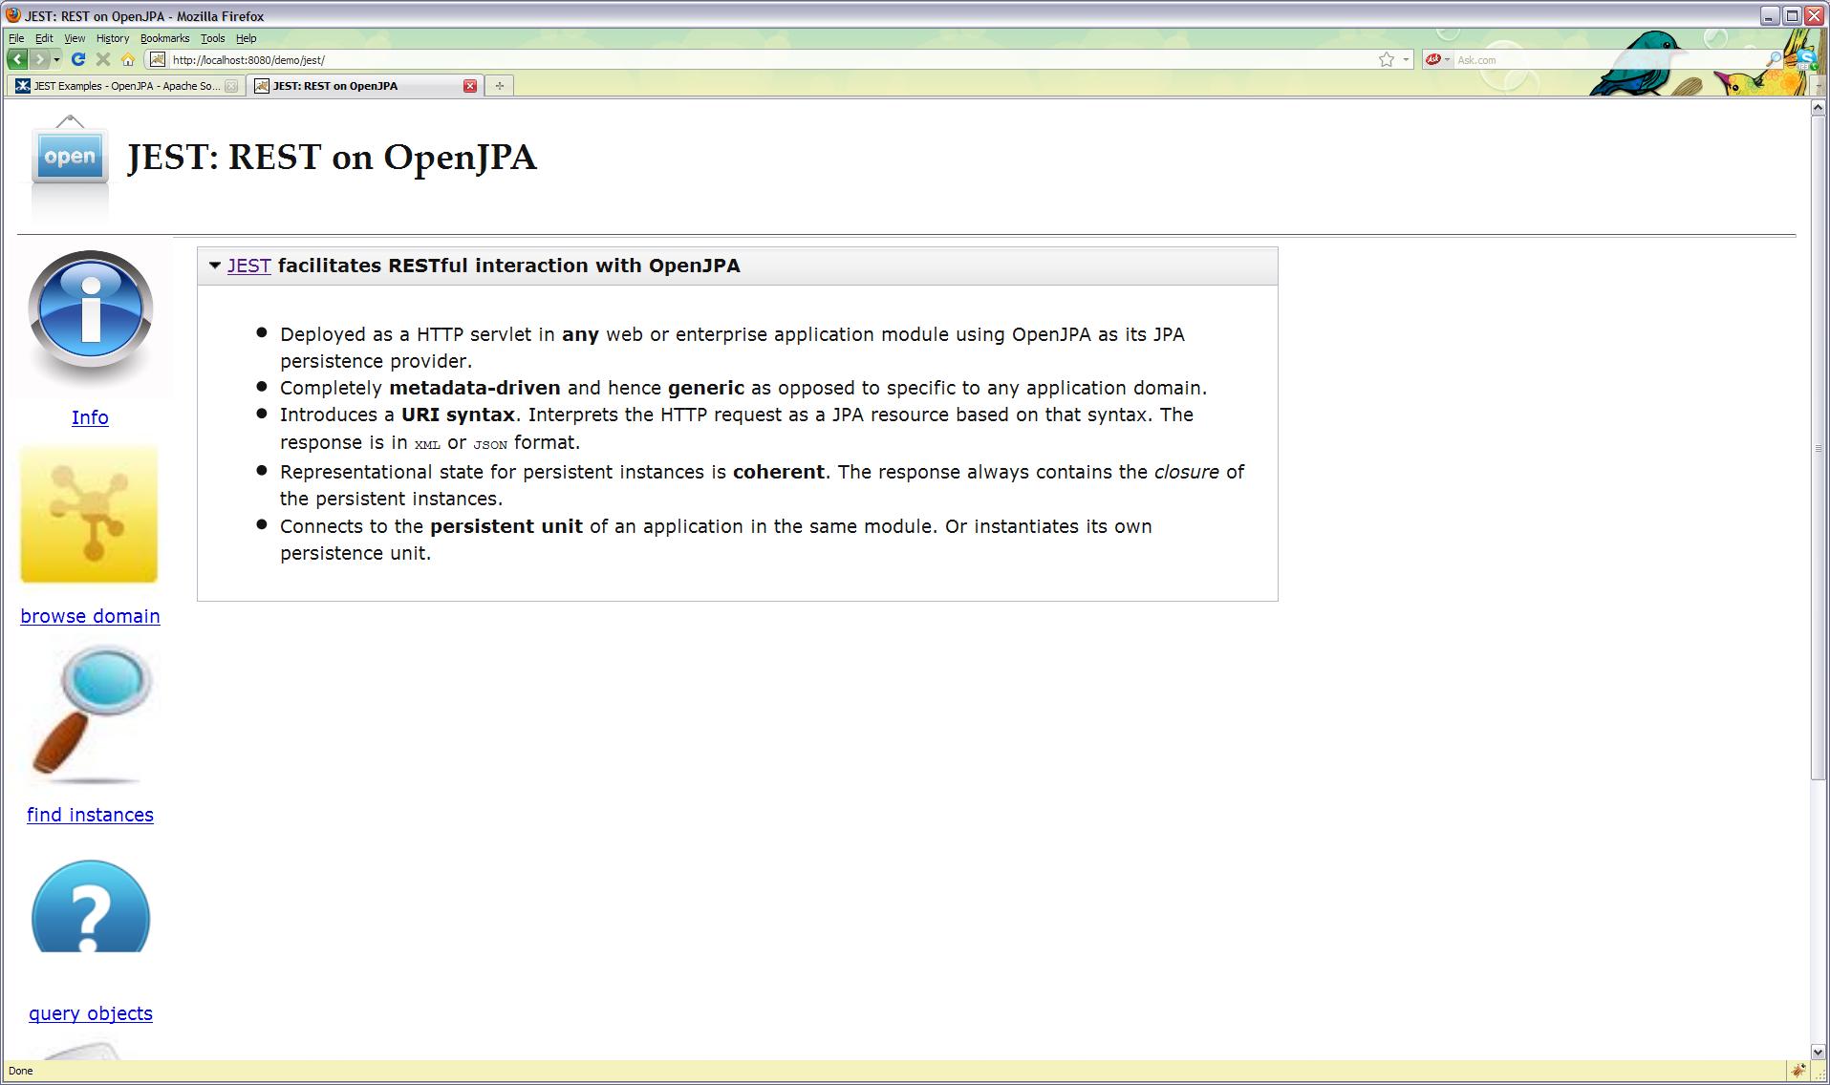Image resolution: width=1830 pixels, height=1085 pixels.
Task: Close the JEST Examples tab
Action: [x=230, y=86]
